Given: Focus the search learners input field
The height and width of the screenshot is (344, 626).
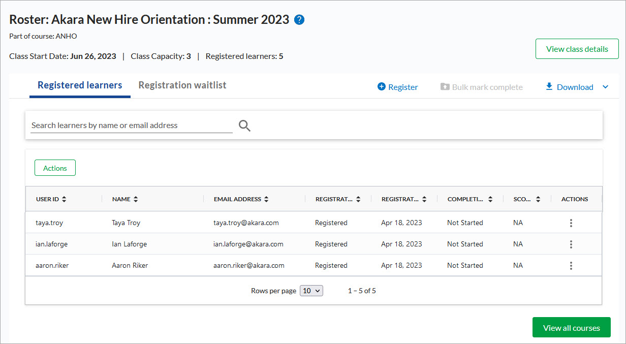Looking at the screenshot, I should (131, 126).
